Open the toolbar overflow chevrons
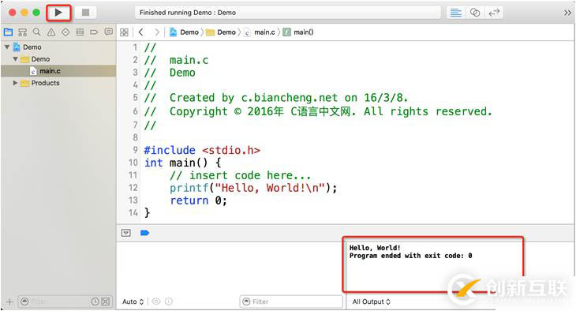The width and height of the screenshot is (576, 311). (567, 13)
